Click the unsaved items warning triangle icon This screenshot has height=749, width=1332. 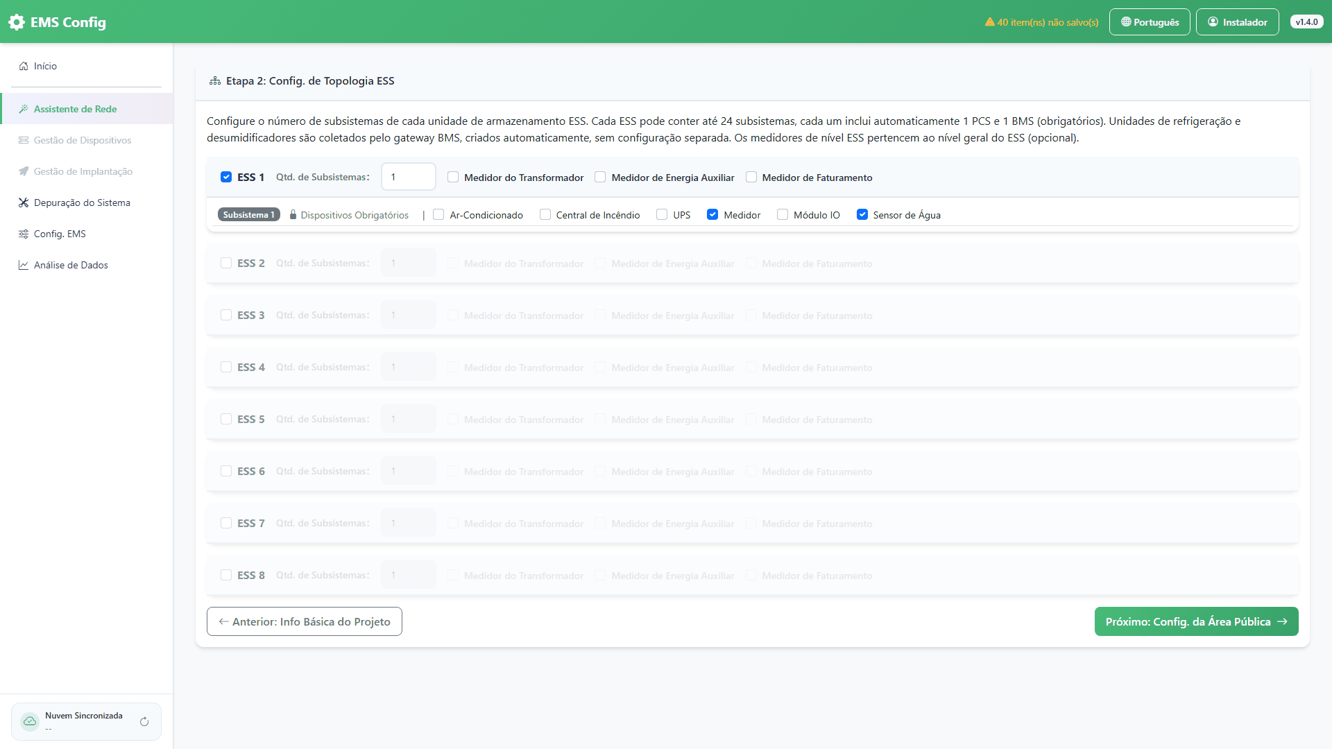990,22
